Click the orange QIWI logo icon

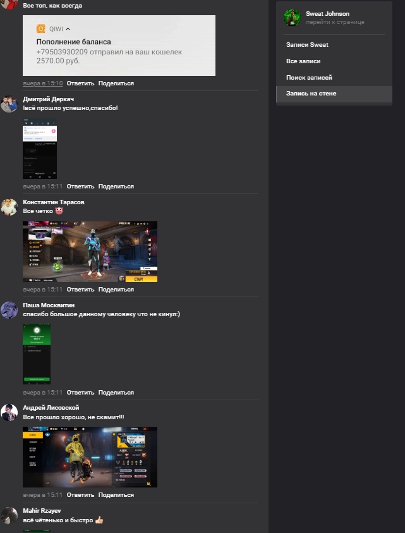[x=41, y=28]
